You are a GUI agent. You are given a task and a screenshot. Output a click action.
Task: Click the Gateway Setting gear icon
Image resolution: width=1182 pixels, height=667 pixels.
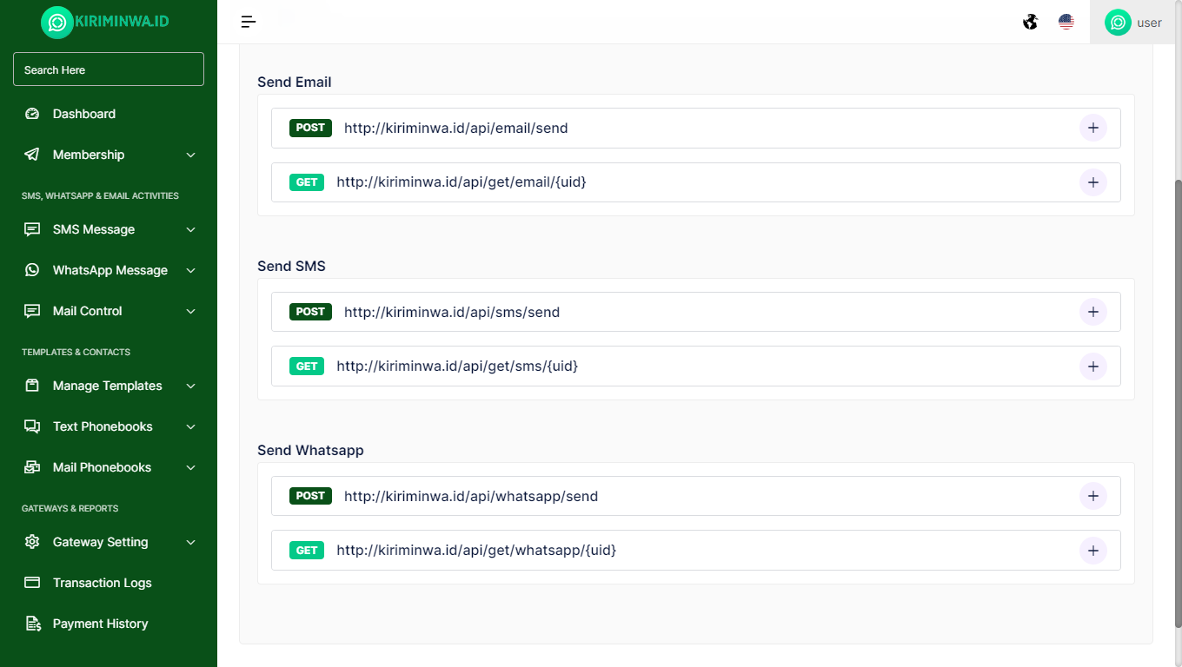click(32, 542)
